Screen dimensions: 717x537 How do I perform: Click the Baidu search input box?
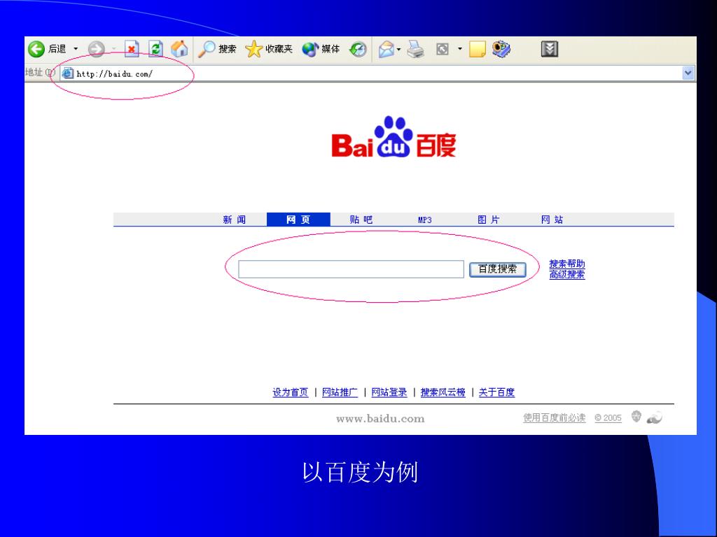pos(351,269)
